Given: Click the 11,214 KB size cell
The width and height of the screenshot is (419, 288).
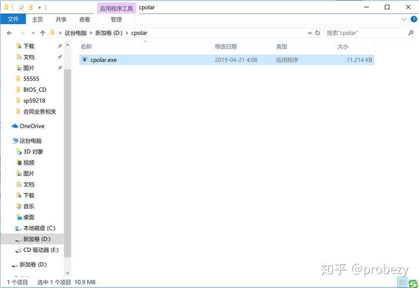Looking at the screenshot, I should coord(359,60).
